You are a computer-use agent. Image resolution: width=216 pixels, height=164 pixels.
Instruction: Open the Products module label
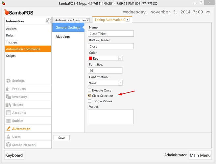tap(19, 89)
